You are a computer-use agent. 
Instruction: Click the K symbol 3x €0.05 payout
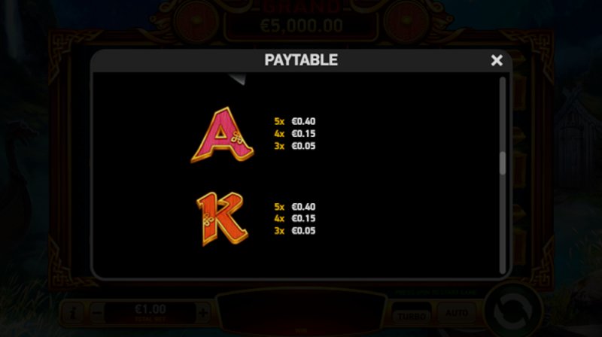click(x=295, y=231)
